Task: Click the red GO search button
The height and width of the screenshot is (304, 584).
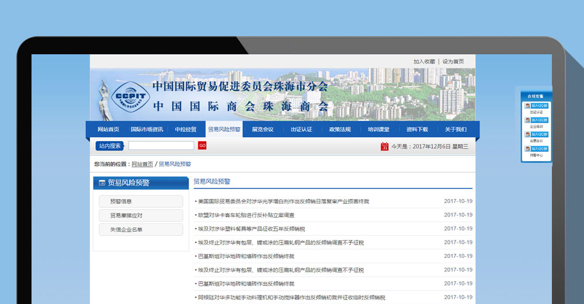Action: (202, 145)
